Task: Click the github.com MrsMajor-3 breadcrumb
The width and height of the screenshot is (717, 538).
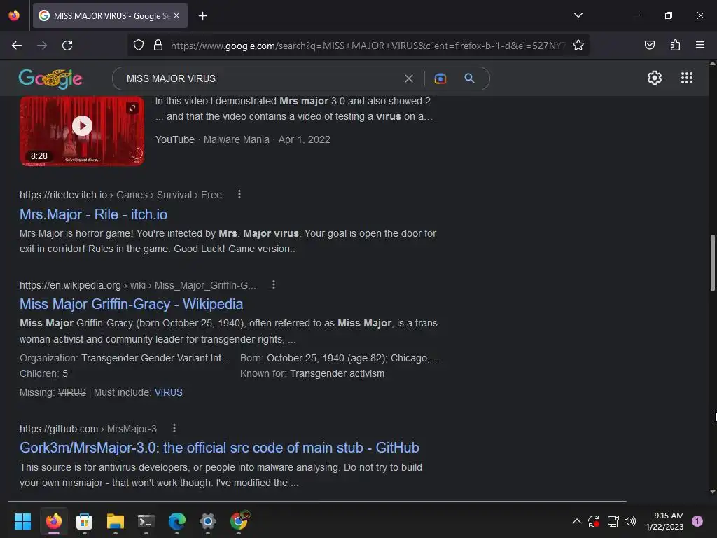Action: click(x=88, y=429)
